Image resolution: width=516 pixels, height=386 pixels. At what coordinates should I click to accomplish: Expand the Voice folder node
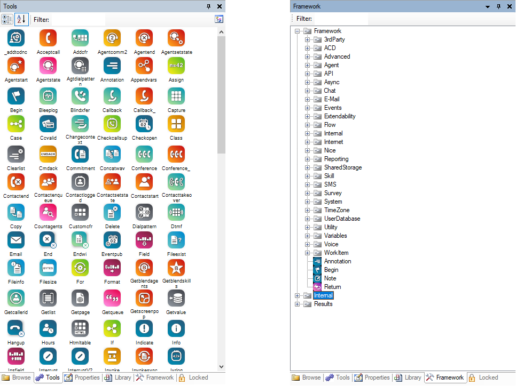308,244
